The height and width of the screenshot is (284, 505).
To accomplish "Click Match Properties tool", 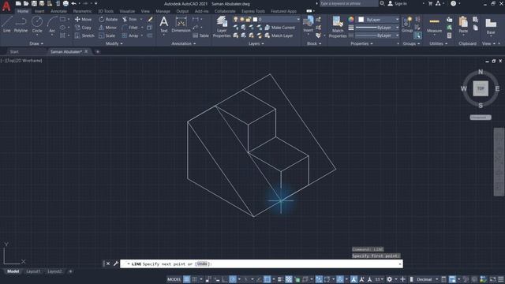I will (338, 26).
